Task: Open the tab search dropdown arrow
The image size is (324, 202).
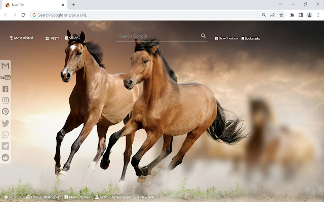Action: click(280, 4)
